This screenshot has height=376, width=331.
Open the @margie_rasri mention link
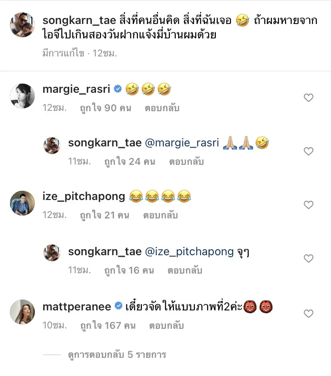pos(182,143)
